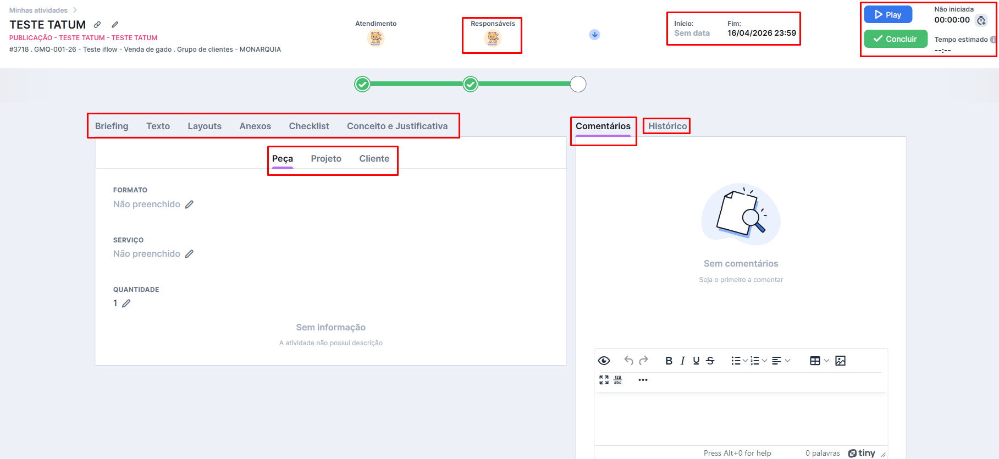Image resolution: width=999 pixels, height=459 pixels.
Task: Click the word count 123/abc icon
Action: pos(618,380)
